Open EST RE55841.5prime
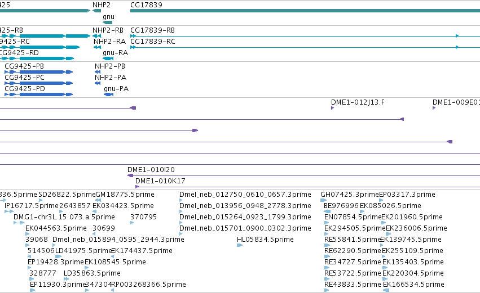This screenshot has width=480, height=293. (x=353, y=240)
